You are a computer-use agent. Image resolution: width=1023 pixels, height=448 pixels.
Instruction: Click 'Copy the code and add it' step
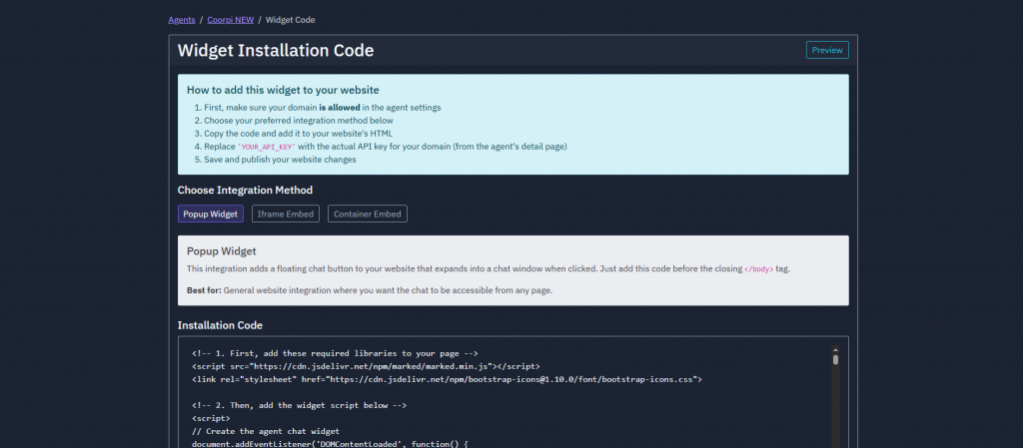298,134
